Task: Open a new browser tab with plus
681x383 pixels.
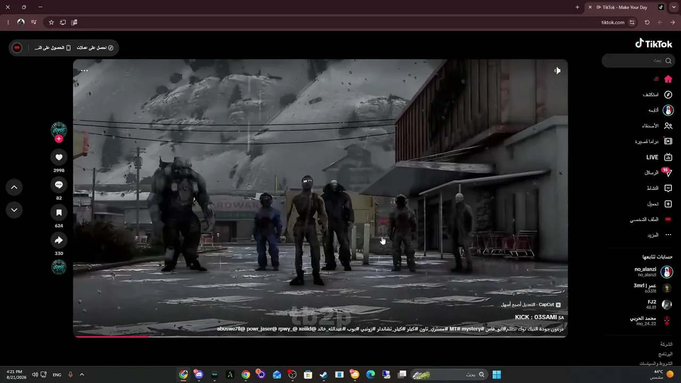Action: pos(577,7)
